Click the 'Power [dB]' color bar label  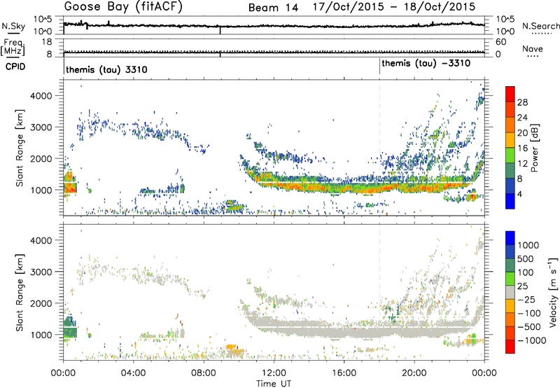click(534, 148)
